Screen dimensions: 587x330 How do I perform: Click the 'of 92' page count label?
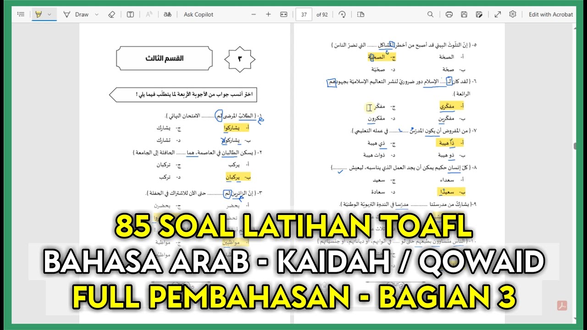pos(322,14)
